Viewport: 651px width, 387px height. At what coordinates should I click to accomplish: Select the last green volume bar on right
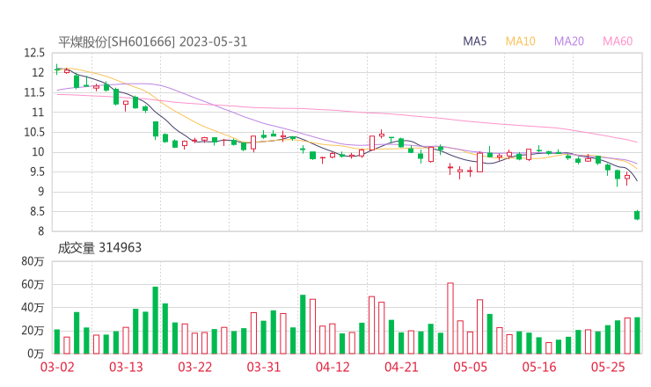coord(637,335)
